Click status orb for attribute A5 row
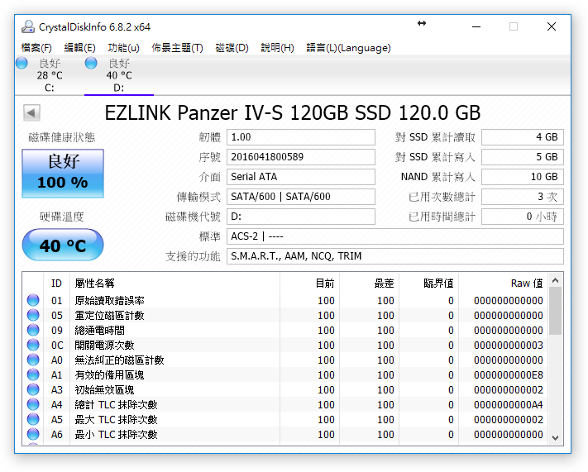Screen dimensions: 588x472 click(33, 419)
